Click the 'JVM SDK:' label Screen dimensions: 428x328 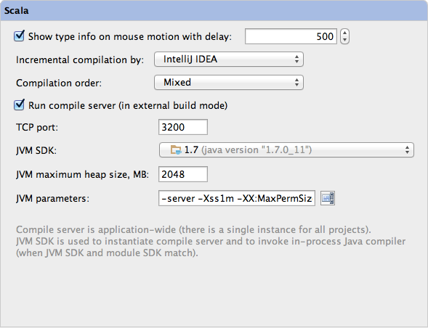point(36,150)
